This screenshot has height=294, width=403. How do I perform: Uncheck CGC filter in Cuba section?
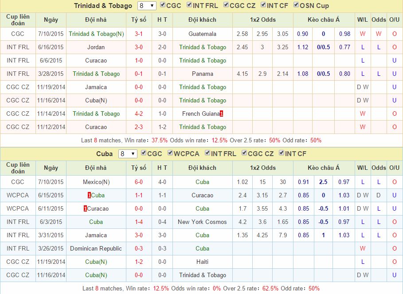point(144,153)
